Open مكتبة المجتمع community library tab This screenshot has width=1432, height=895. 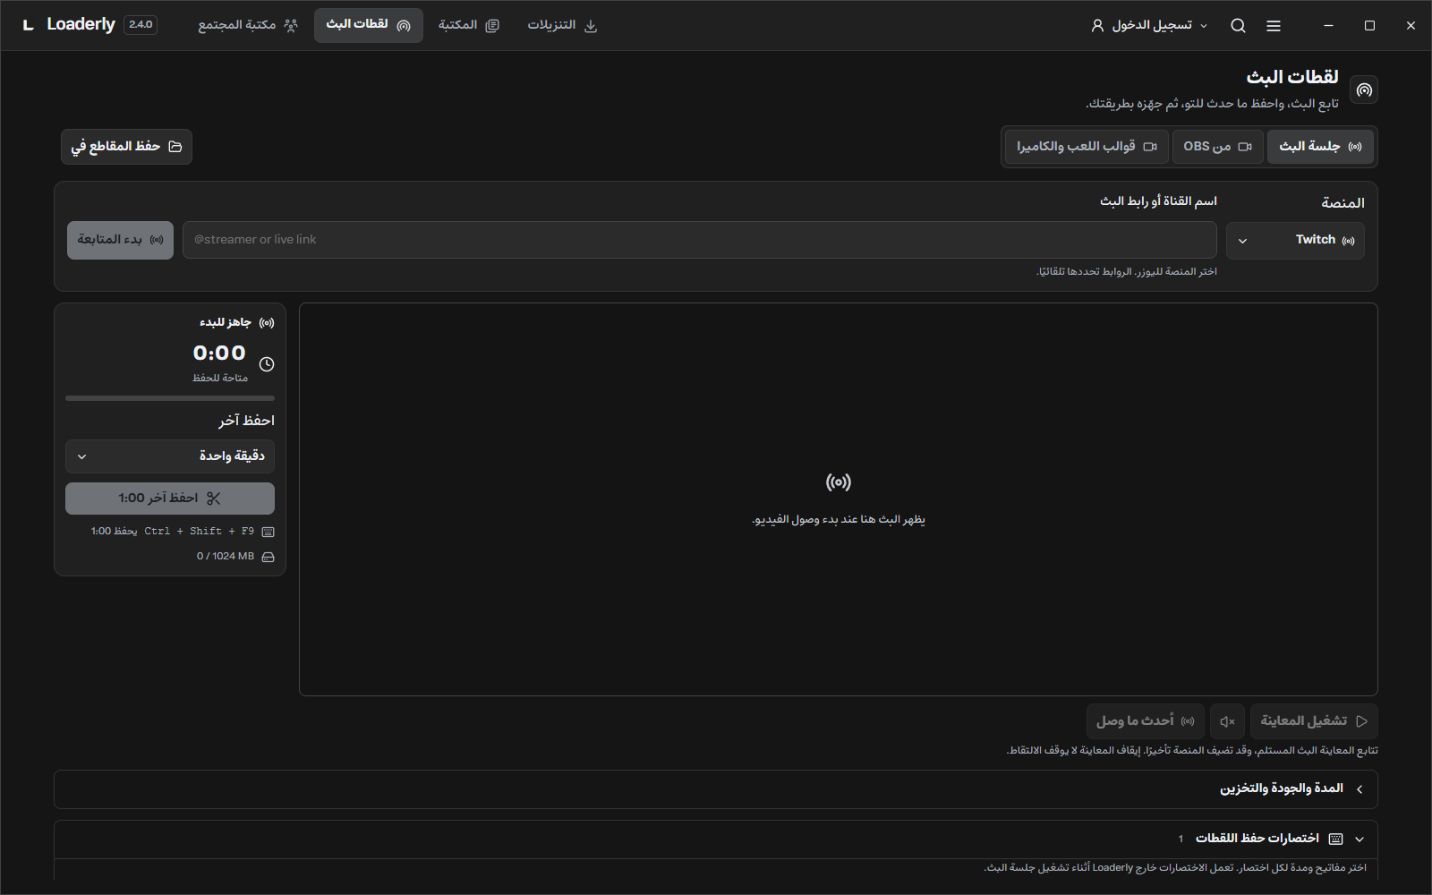click(247, 25)
